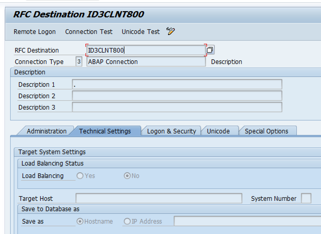Open the Logon & Security tab
The width and height of the screenshot is (321, 234).
tap(171, 131)
